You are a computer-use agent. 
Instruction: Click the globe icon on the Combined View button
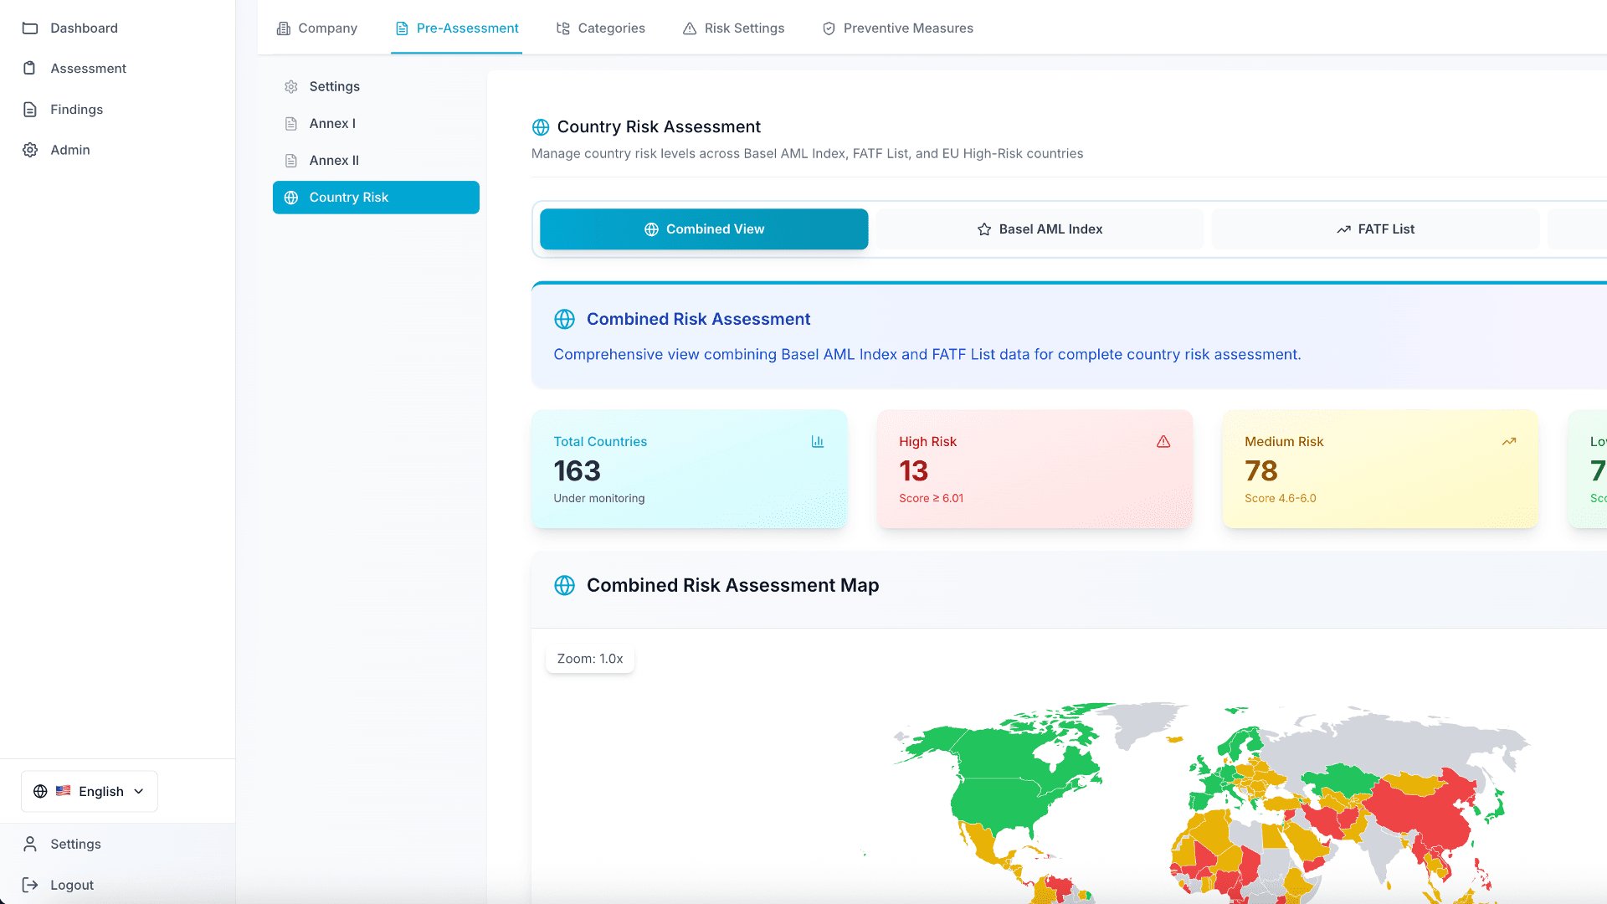click(x=651, y=229)
